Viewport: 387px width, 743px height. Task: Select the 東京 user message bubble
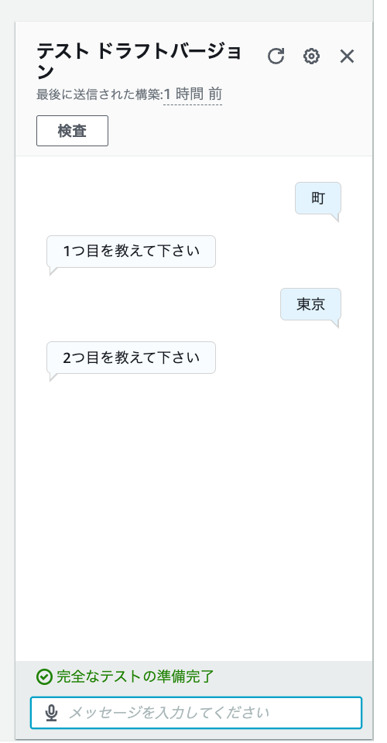coord(310,304)
